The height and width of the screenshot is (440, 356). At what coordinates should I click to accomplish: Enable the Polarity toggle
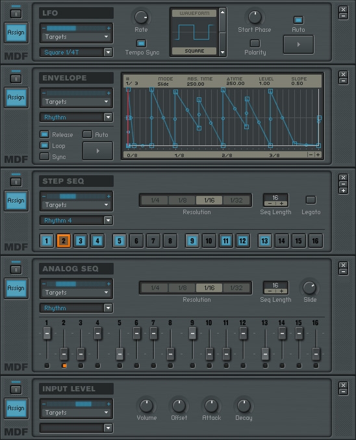255,43
